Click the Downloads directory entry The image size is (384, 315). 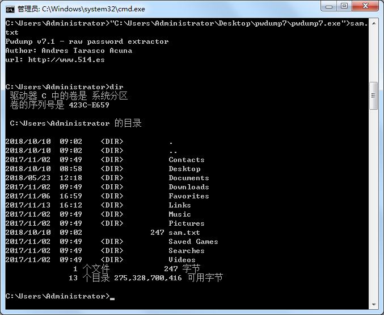[188, 187]
